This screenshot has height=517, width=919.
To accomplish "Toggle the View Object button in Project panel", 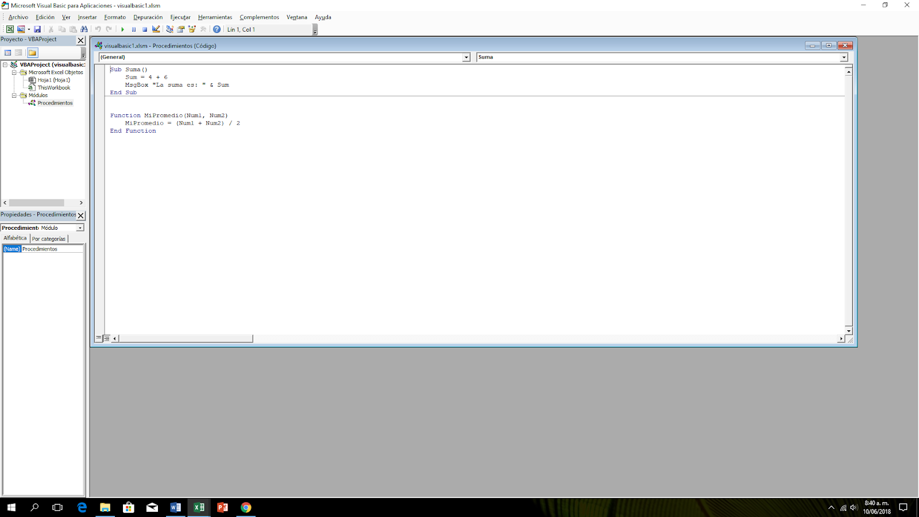I will [18, 52].
